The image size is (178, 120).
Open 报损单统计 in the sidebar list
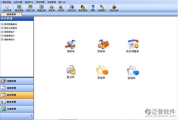[x=8, y=32]
